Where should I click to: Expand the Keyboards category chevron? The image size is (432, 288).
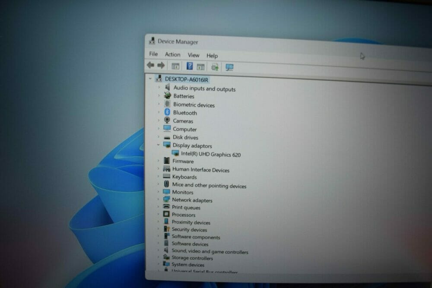point(159,176)
